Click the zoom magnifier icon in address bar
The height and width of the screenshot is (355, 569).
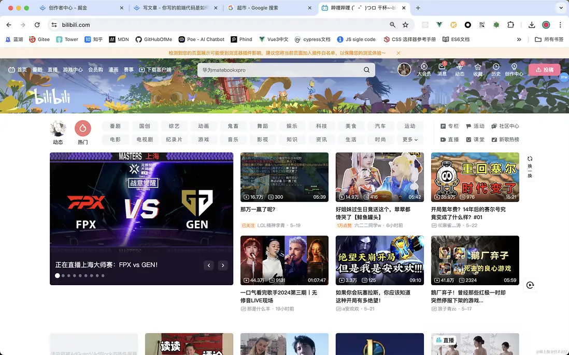[392, 25]
